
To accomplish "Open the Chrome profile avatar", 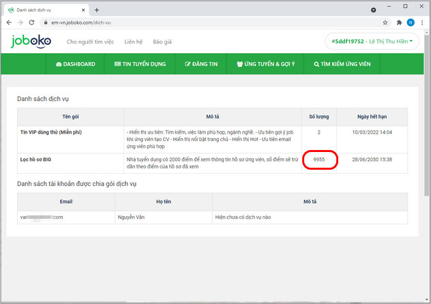I will coord(411,22).
